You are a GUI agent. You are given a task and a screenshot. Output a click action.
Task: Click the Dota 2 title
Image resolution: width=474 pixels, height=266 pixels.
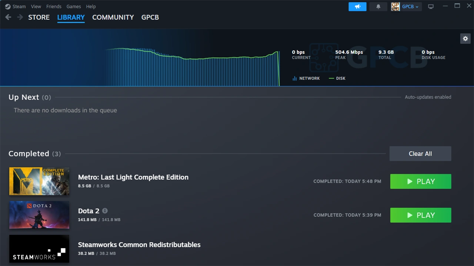tap(89, 211)
